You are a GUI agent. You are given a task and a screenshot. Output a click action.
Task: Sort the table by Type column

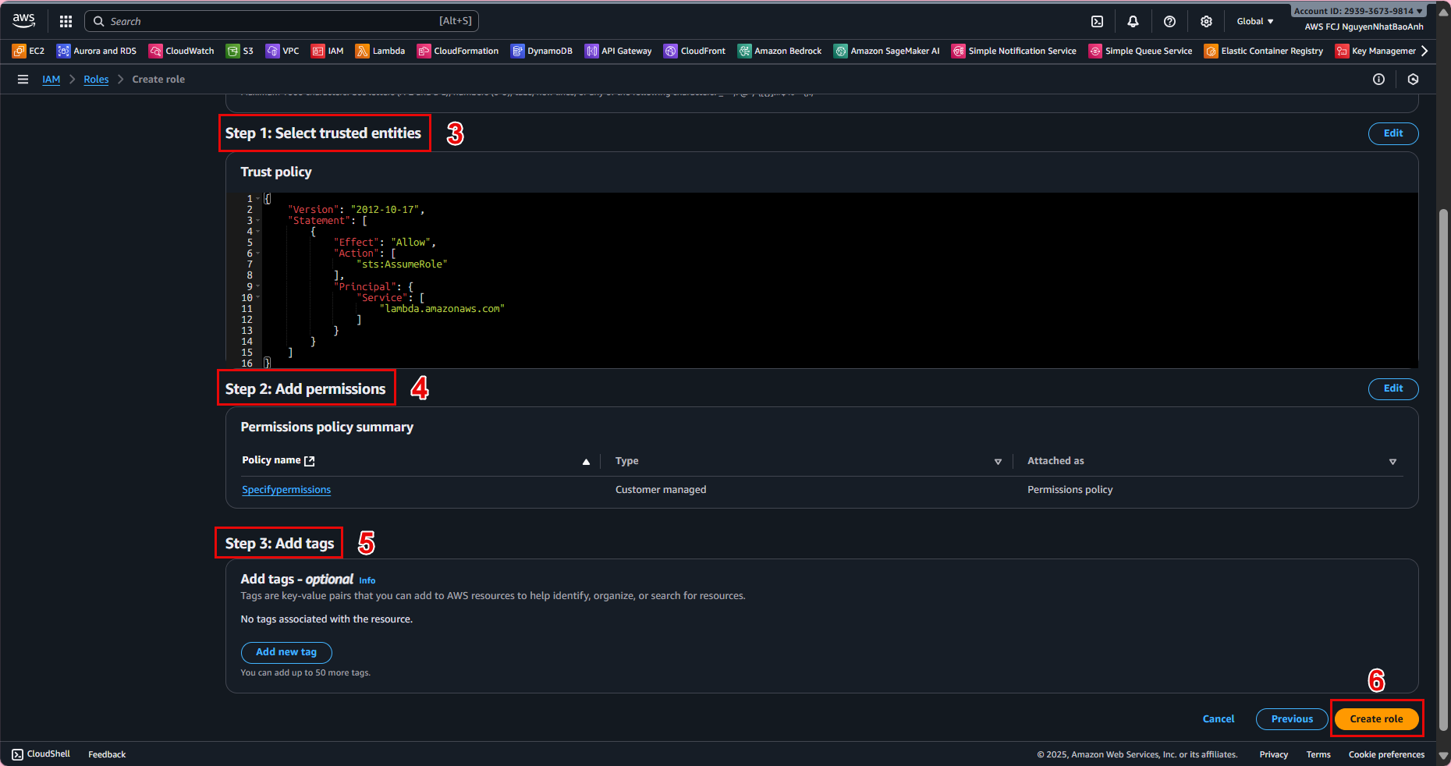[x=998, y=462]
